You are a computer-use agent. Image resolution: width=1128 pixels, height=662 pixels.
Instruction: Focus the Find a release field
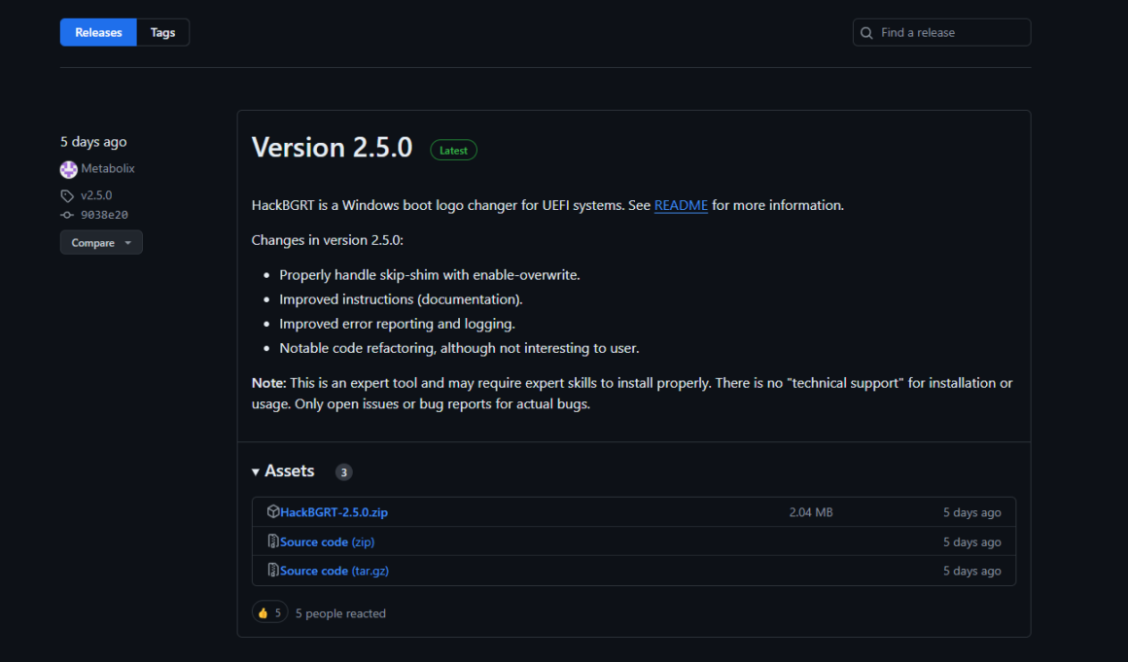point(948,33)
